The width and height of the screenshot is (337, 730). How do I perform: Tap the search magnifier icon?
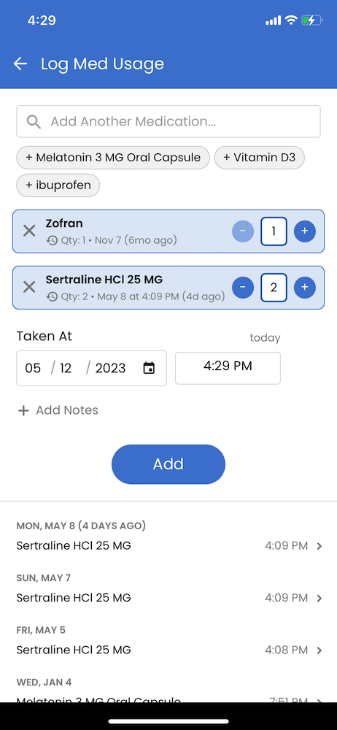pyautogui.click(x=34, y=121)
